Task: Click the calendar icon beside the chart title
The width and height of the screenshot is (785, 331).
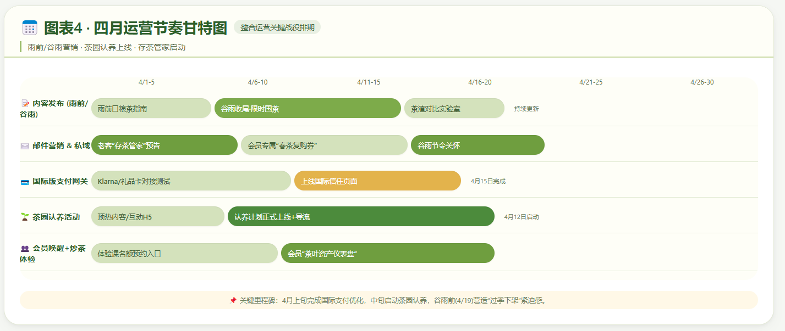Action: pos(30,28)
